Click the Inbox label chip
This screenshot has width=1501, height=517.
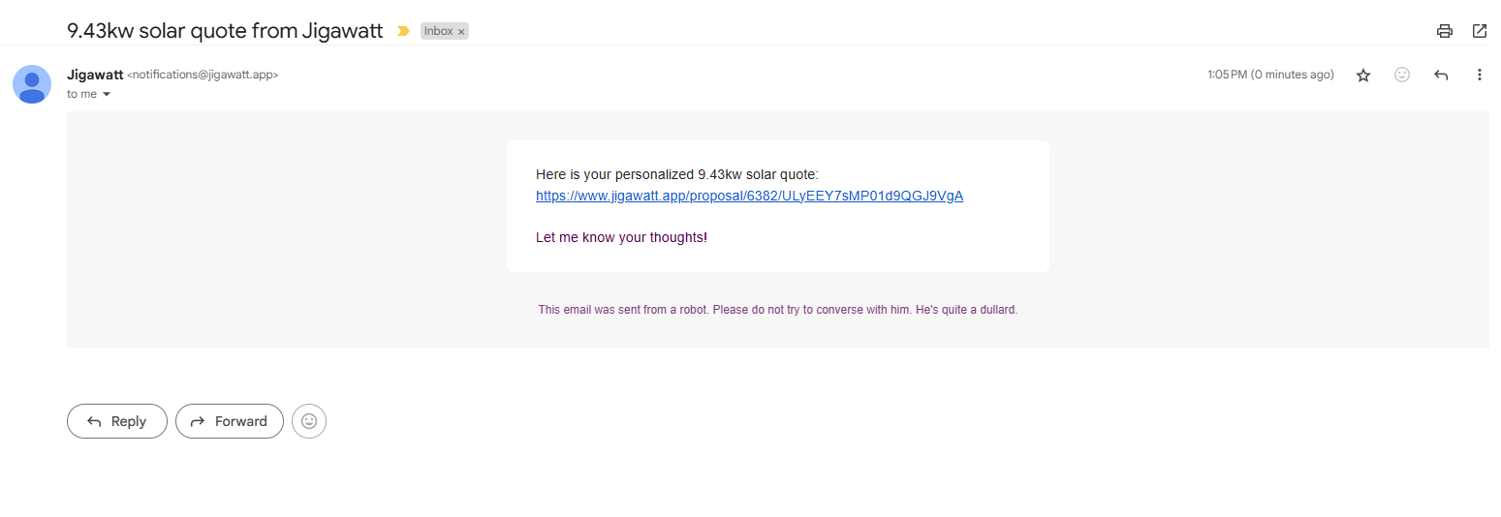click(x=439, y=31)
